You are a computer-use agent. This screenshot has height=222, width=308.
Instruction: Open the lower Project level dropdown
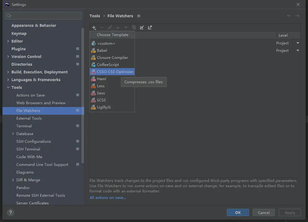298,51
